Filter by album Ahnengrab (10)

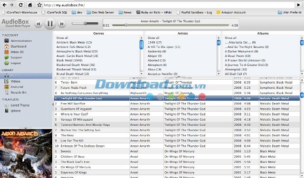coord(236,69)
